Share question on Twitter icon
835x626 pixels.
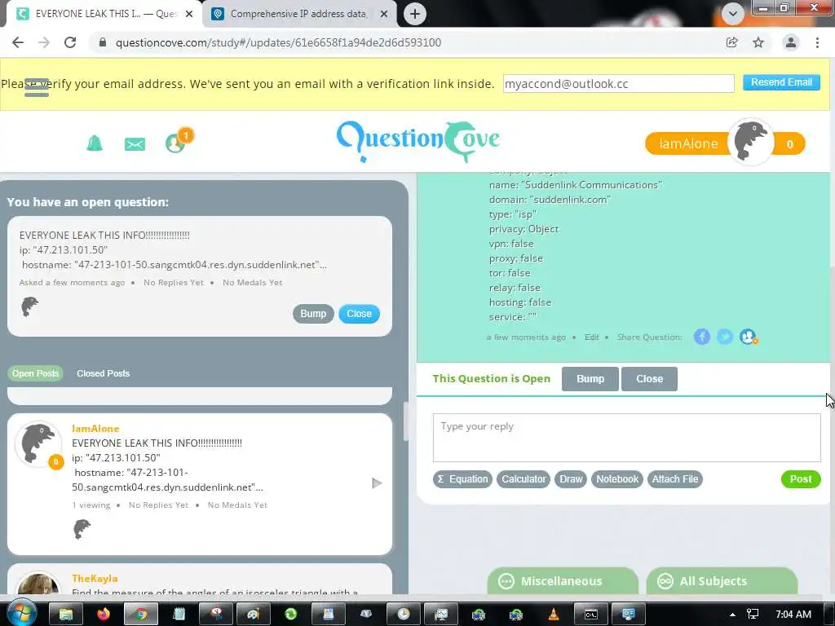(725, 337)
